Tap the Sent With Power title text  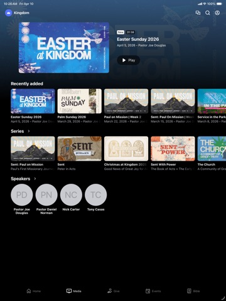point(163,164)
